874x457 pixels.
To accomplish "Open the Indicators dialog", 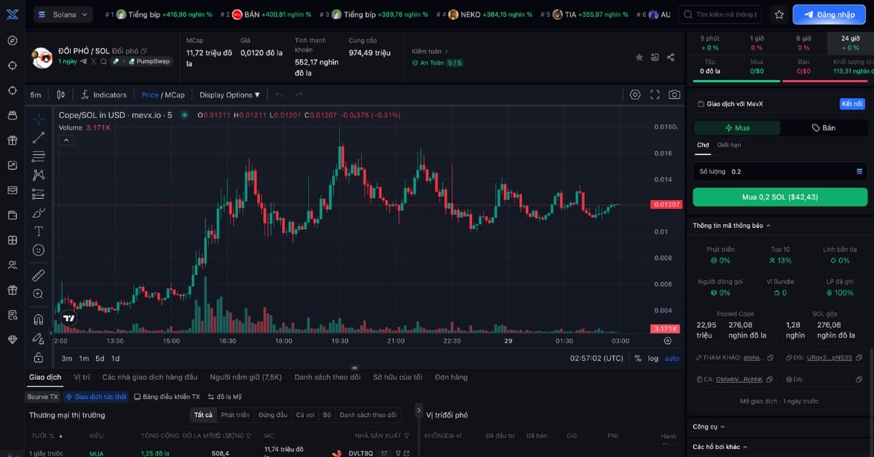I will 103,95.
